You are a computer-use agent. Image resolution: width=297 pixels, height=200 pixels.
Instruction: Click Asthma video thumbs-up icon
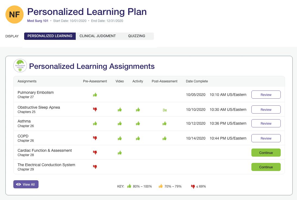pos(120,124)
